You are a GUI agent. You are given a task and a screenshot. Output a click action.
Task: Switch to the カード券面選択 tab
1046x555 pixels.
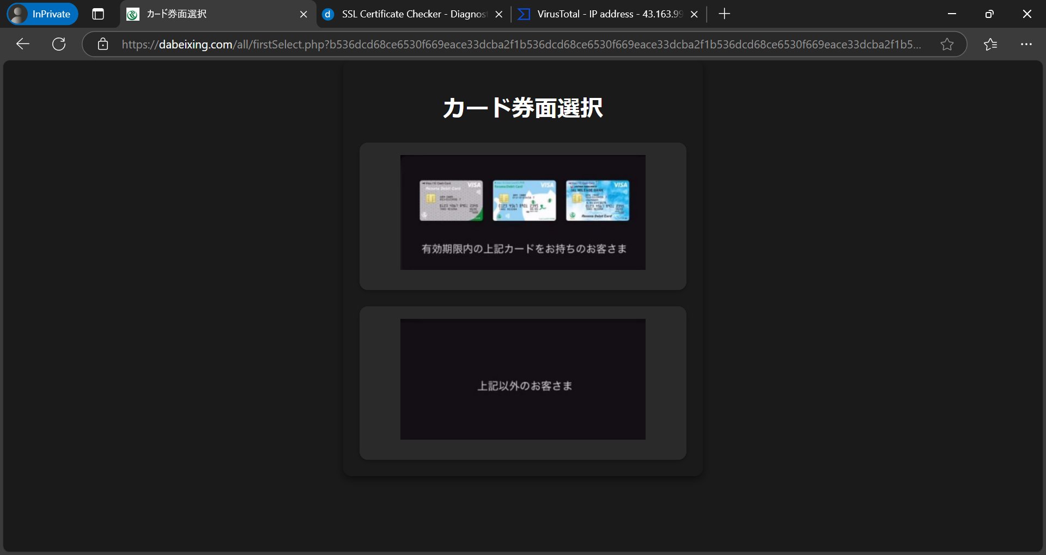pos(218,14)
